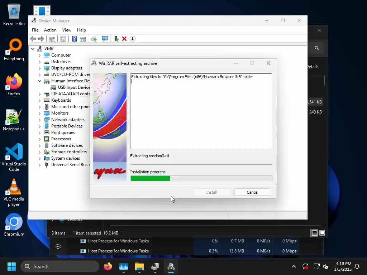Image resolution: width=367 pixels, height=275 pixels.
Task: Click the search icon in the background window
Action: (317, 48)
